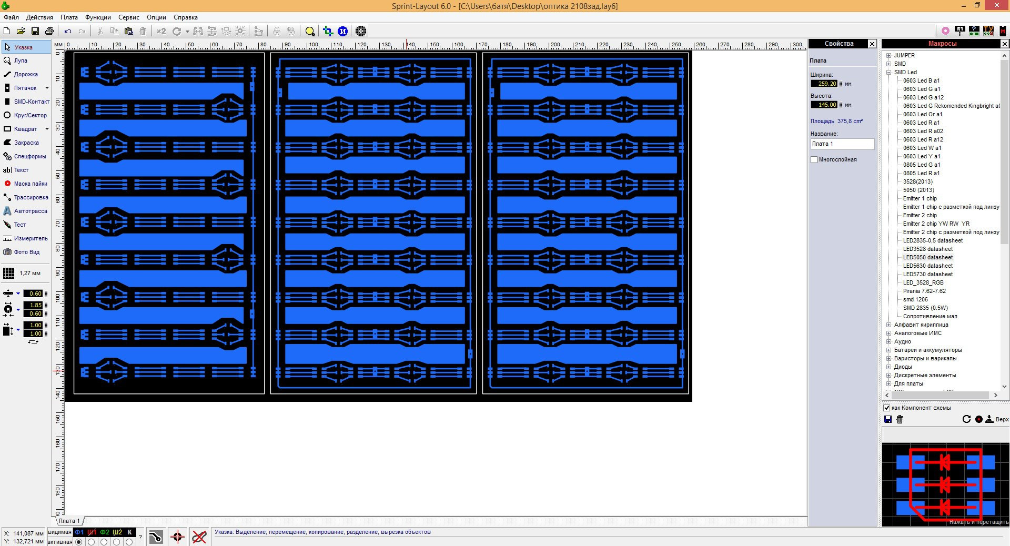Image resolution: width=1010 pixels, height=546 pixels.
Task: Click the Верх side button in macros
Action: (997, 419)
